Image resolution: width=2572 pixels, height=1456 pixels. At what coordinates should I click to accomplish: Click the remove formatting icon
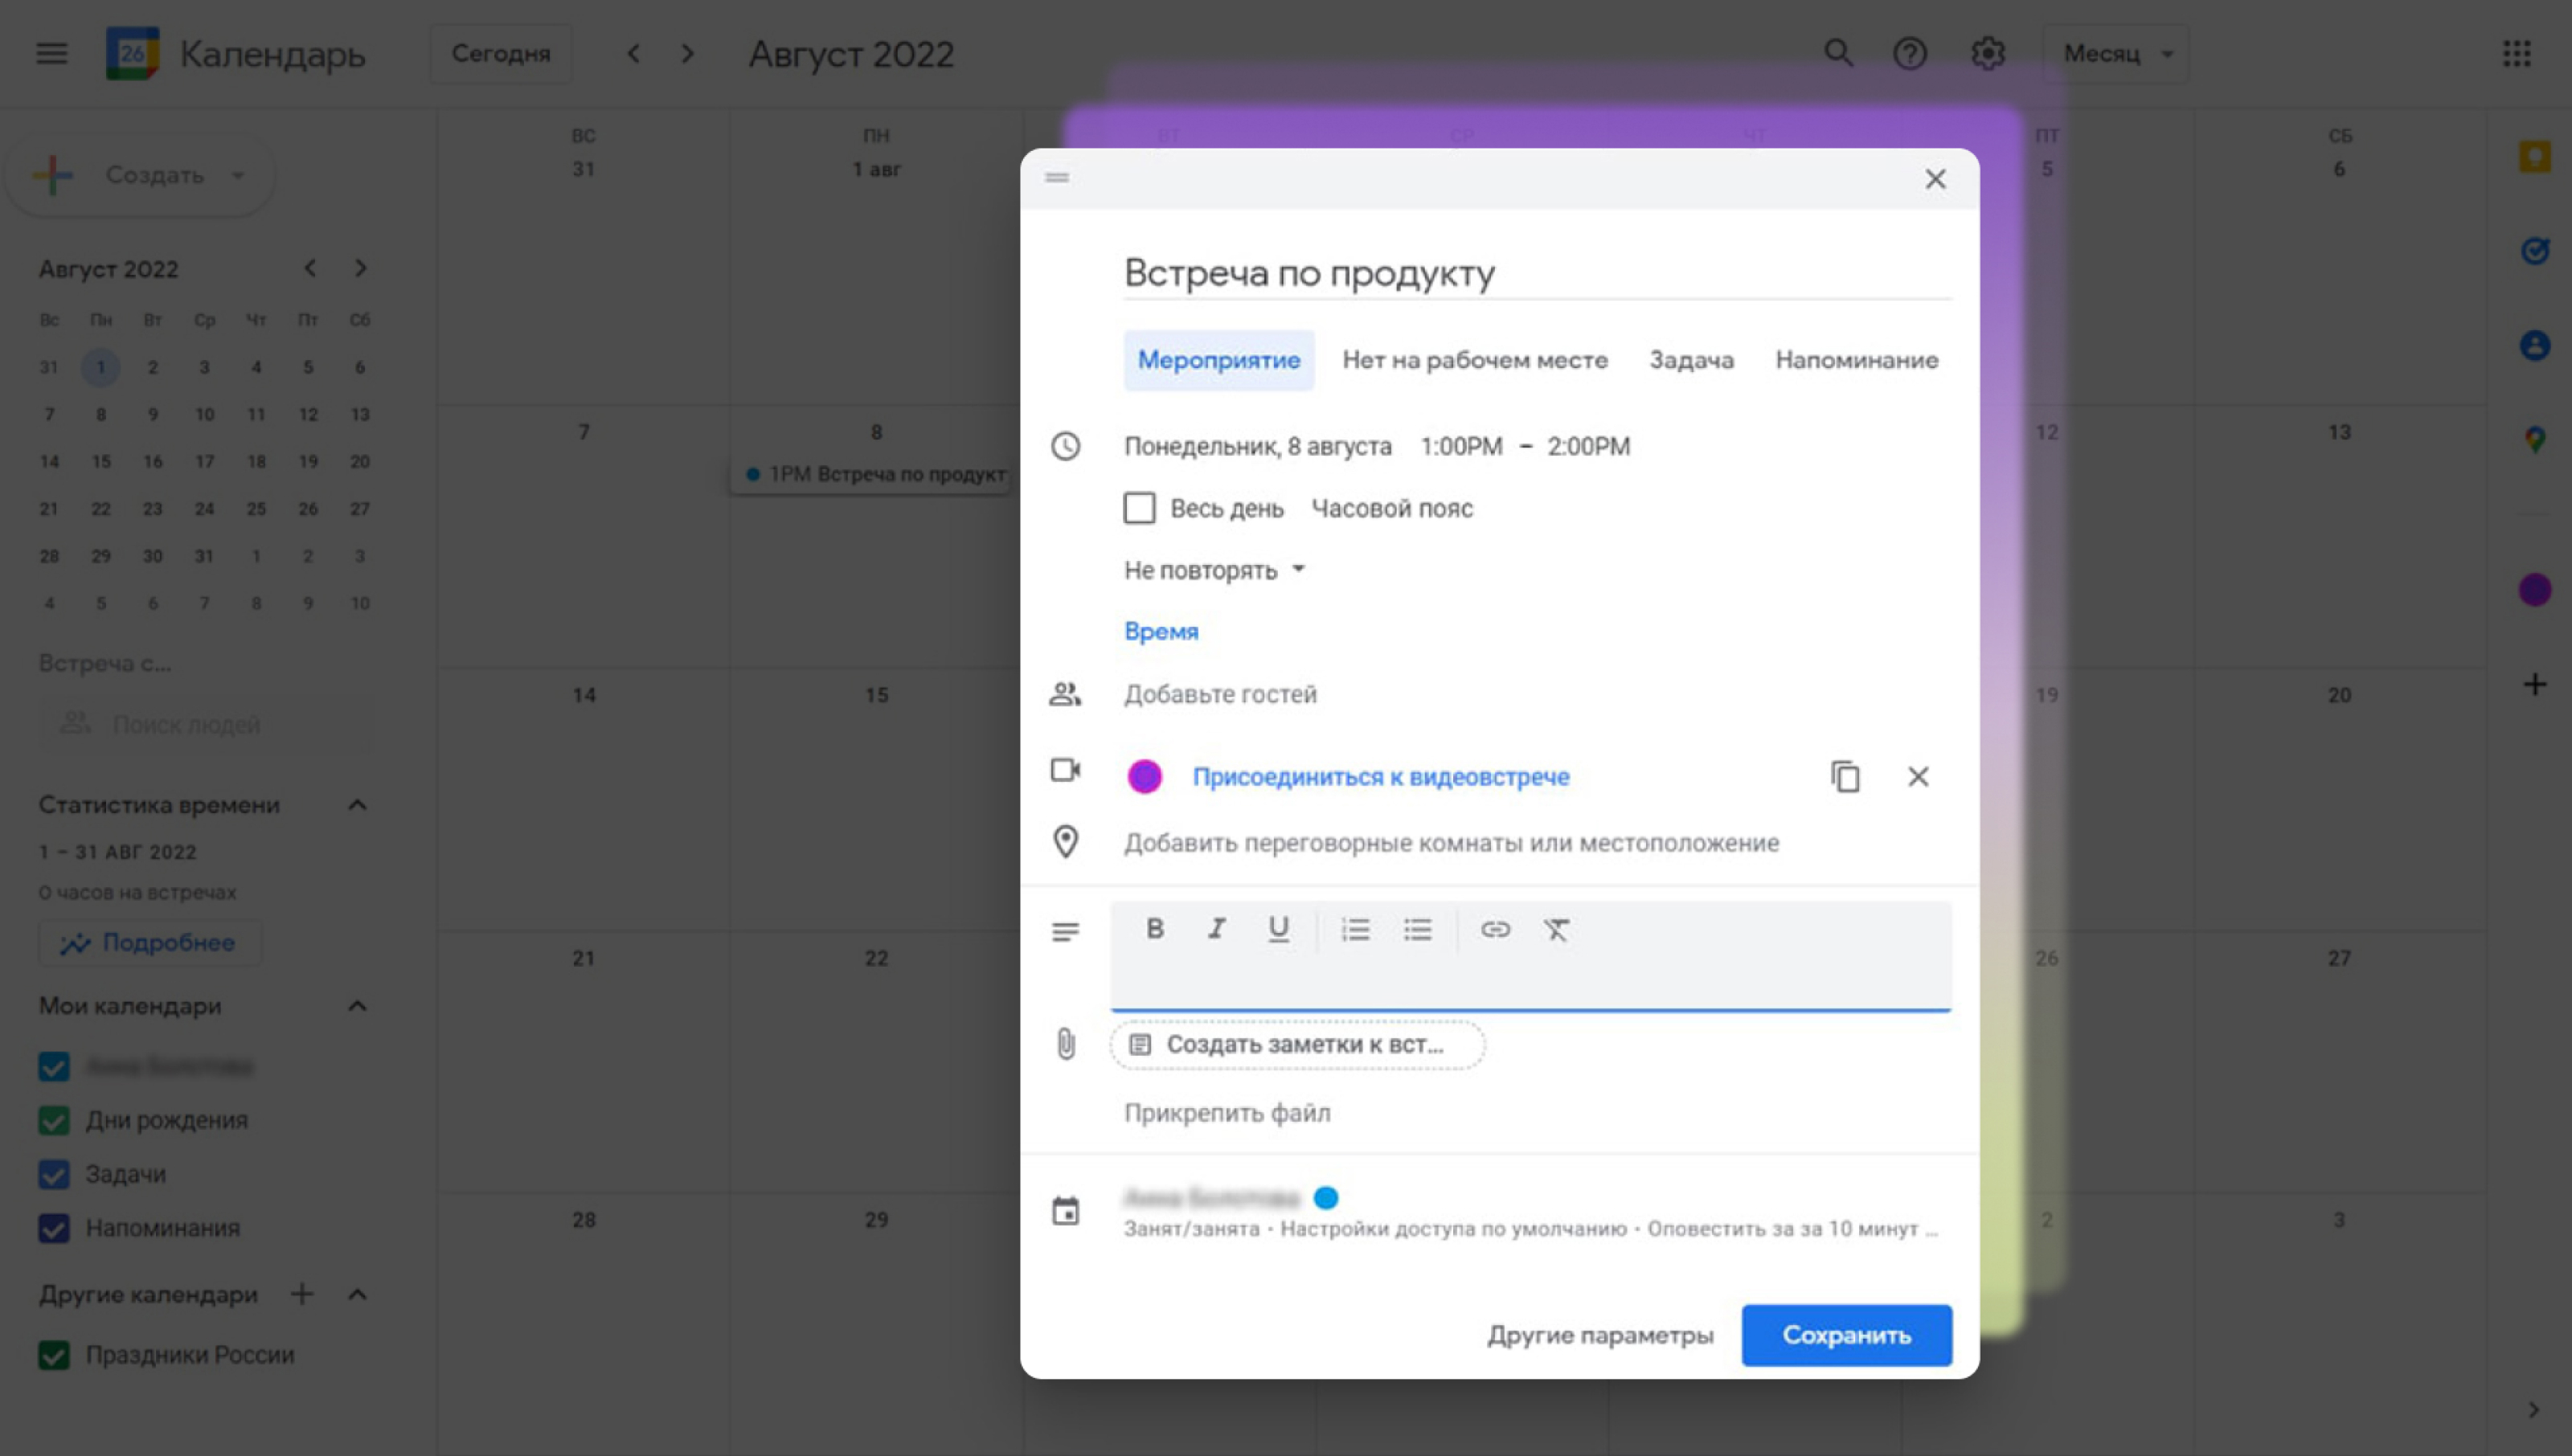pyautogui.click(x=1556, y=930)
